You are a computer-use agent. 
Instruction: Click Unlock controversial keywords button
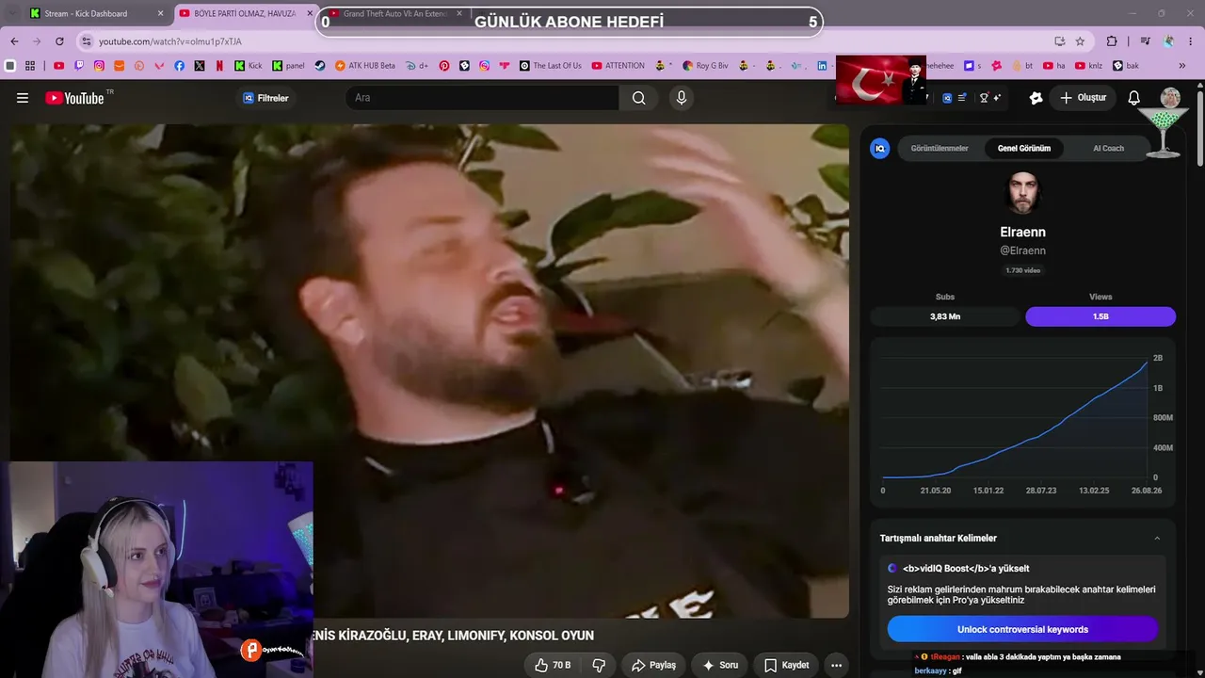coord(1022,629)
